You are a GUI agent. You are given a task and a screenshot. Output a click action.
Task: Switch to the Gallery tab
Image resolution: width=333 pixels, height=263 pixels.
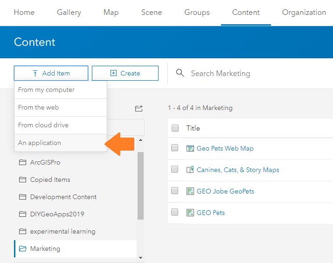point(69,13)
